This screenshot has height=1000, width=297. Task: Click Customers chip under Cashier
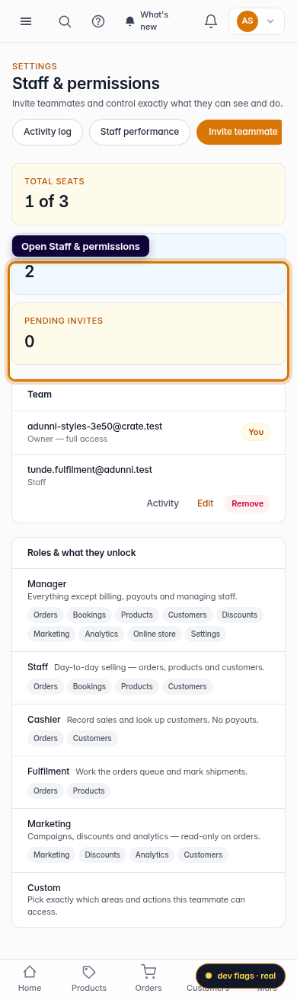92,738
